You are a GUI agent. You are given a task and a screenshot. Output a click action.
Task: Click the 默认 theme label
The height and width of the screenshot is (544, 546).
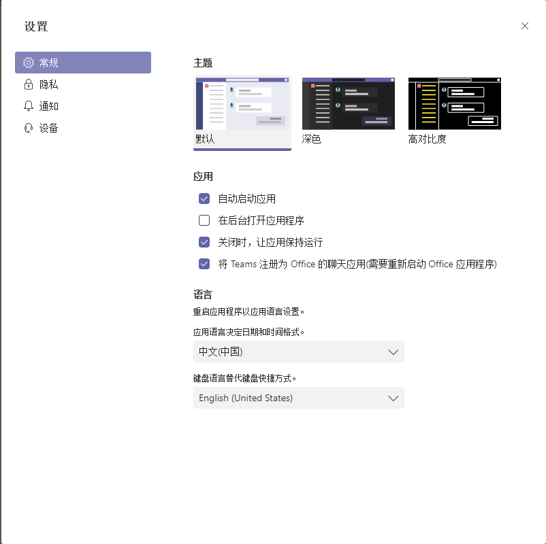tap(205, 139)
